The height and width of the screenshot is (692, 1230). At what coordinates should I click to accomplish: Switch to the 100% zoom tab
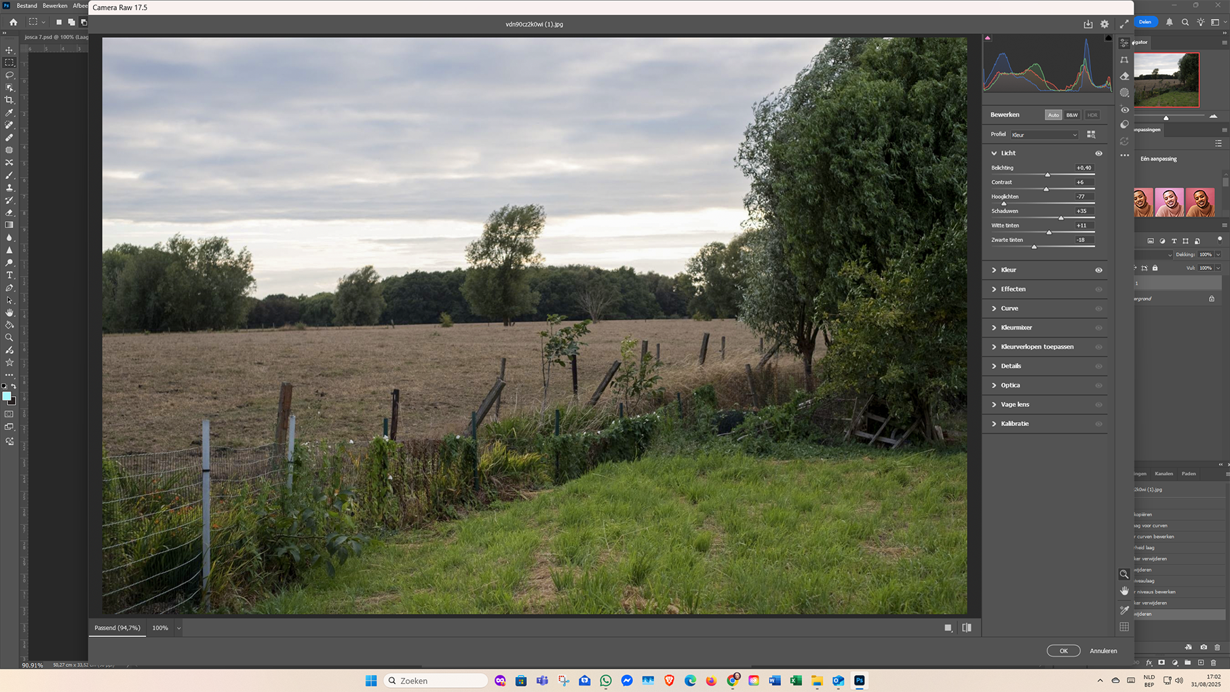tap(160, 628)
